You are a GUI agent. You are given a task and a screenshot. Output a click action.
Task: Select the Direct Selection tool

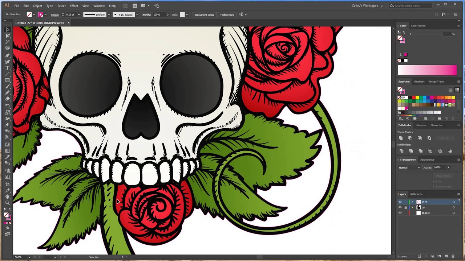(7, 36)
